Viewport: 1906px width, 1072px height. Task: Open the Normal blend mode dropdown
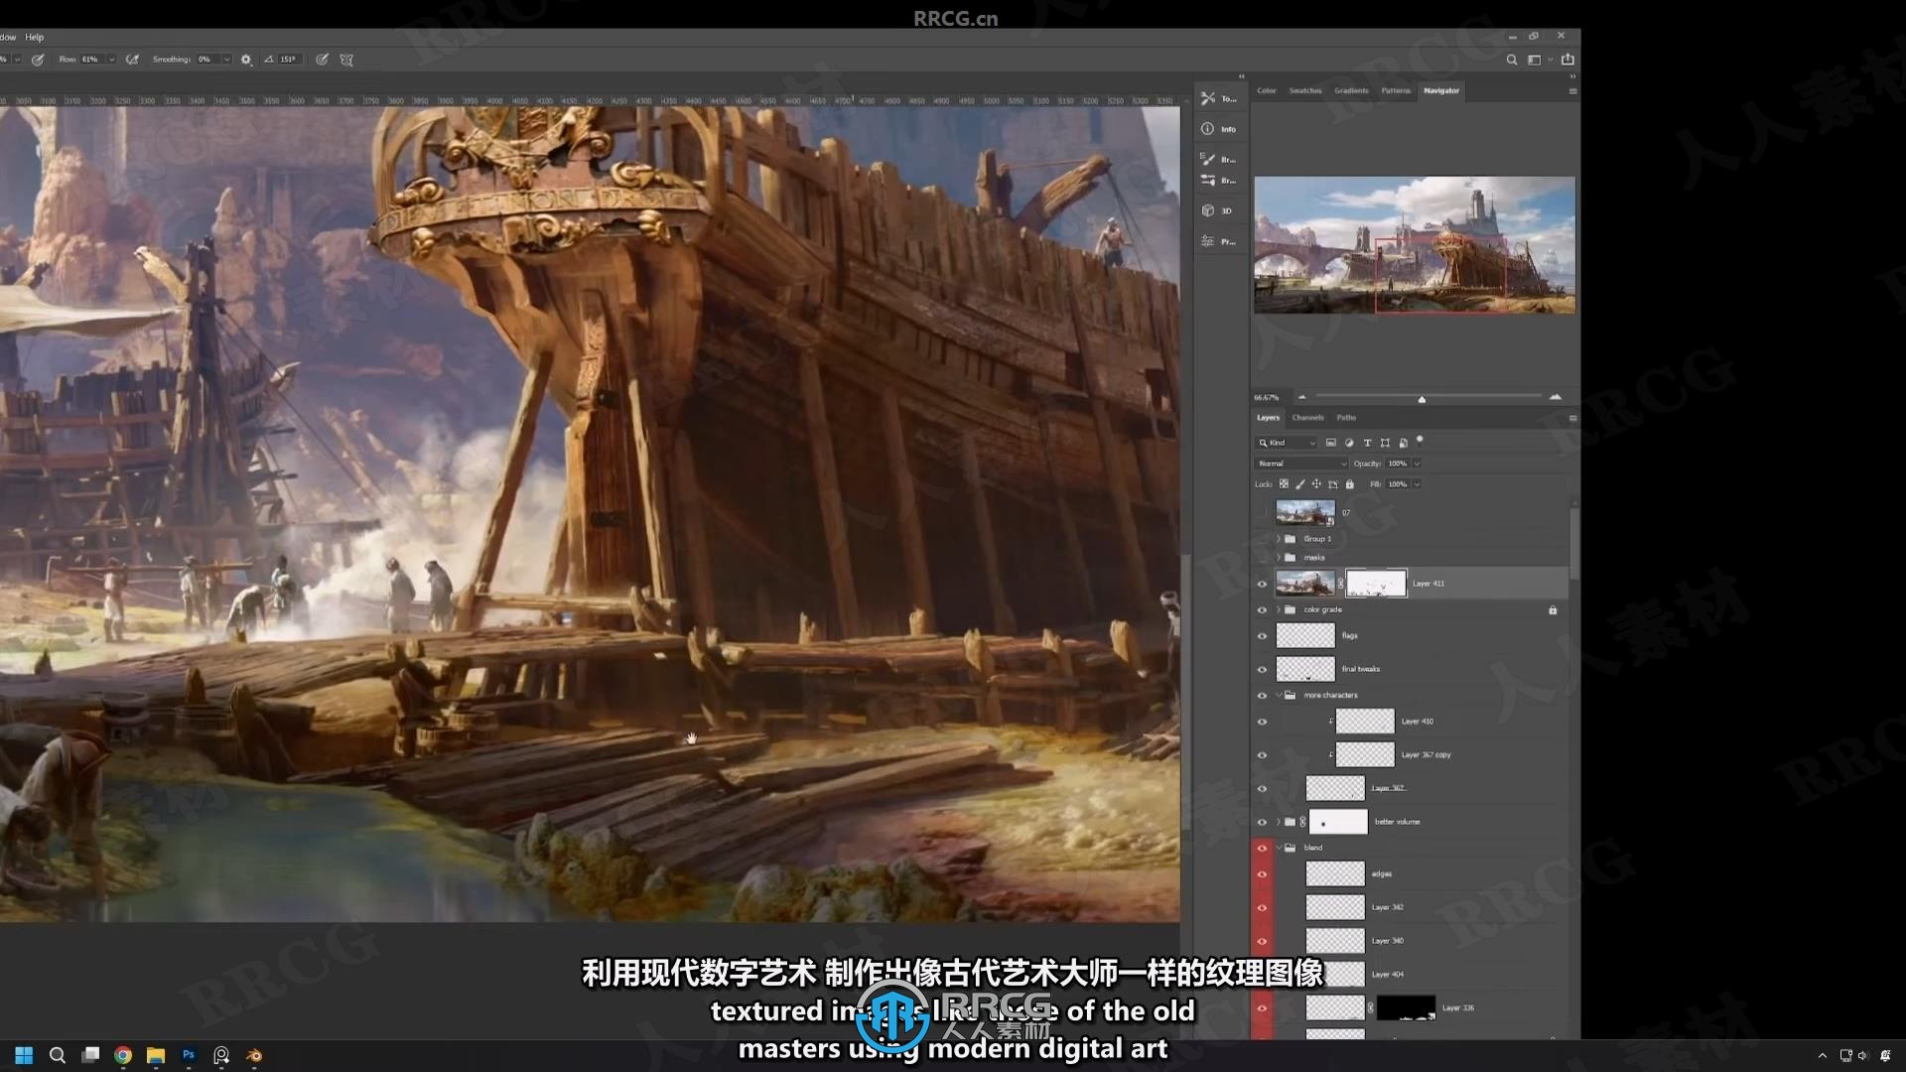click(x=1301, y=464)
